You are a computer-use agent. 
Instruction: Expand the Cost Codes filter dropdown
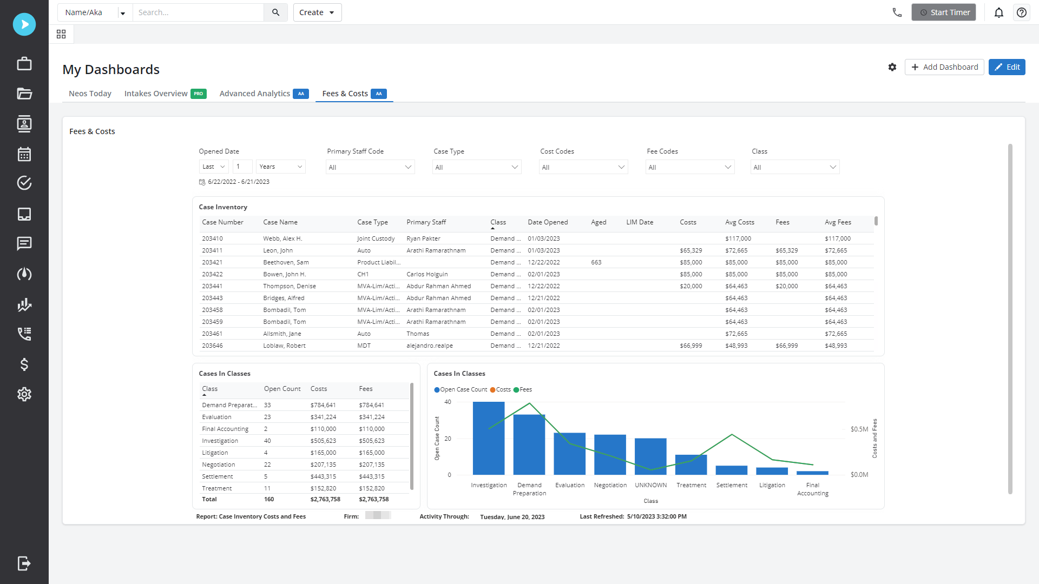(x=583, y=167)
